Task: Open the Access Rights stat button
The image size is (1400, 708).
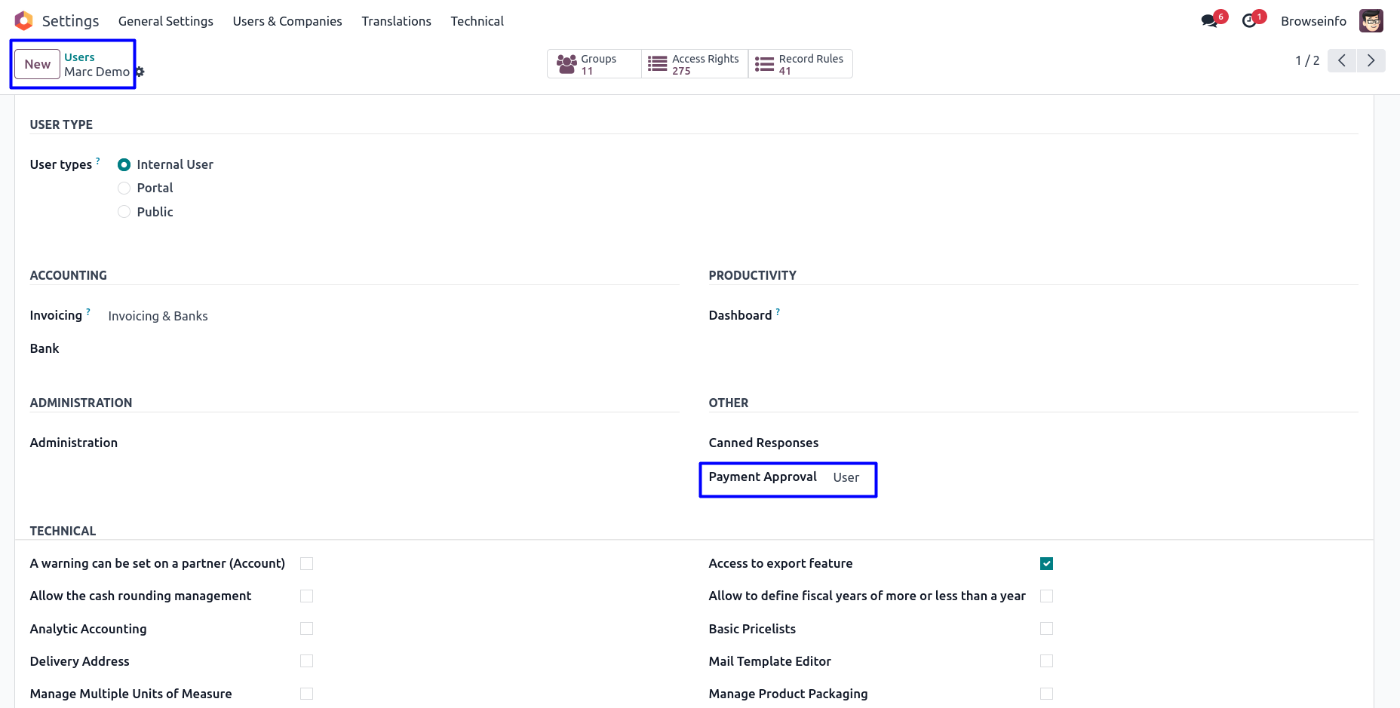Action: click(695, 64)
